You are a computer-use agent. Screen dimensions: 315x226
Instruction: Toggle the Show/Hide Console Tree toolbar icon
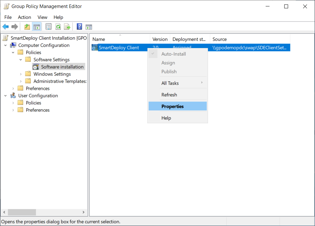(x=37, y=27)
